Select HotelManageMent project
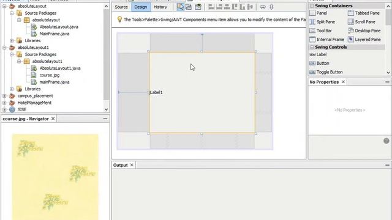Viewport: 392px width, 220px height. coord(34,103)
